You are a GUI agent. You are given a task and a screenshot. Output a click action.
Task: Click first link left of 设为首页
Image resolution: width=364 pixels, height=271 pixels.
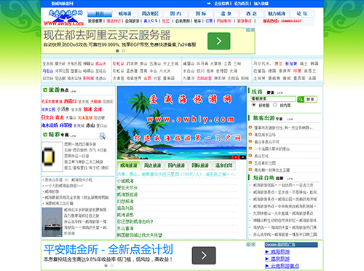pyautogui.click(x=222, y=4)
